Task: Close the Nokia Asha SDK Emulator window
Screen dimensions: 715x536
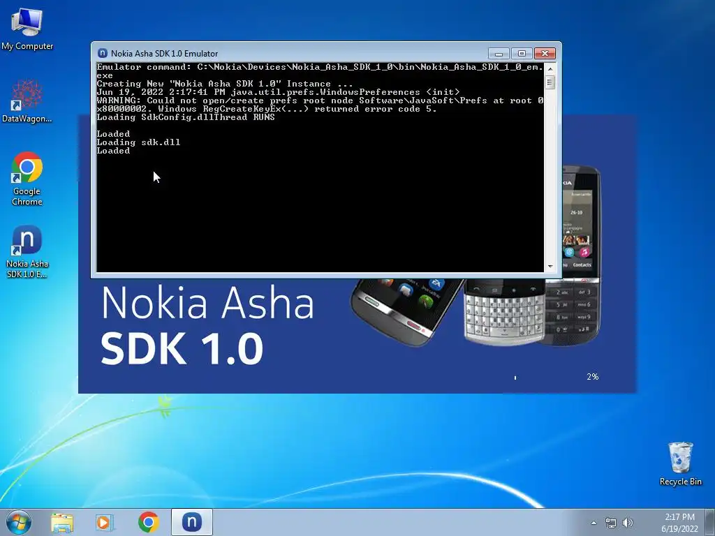Action: click(545, 54)
